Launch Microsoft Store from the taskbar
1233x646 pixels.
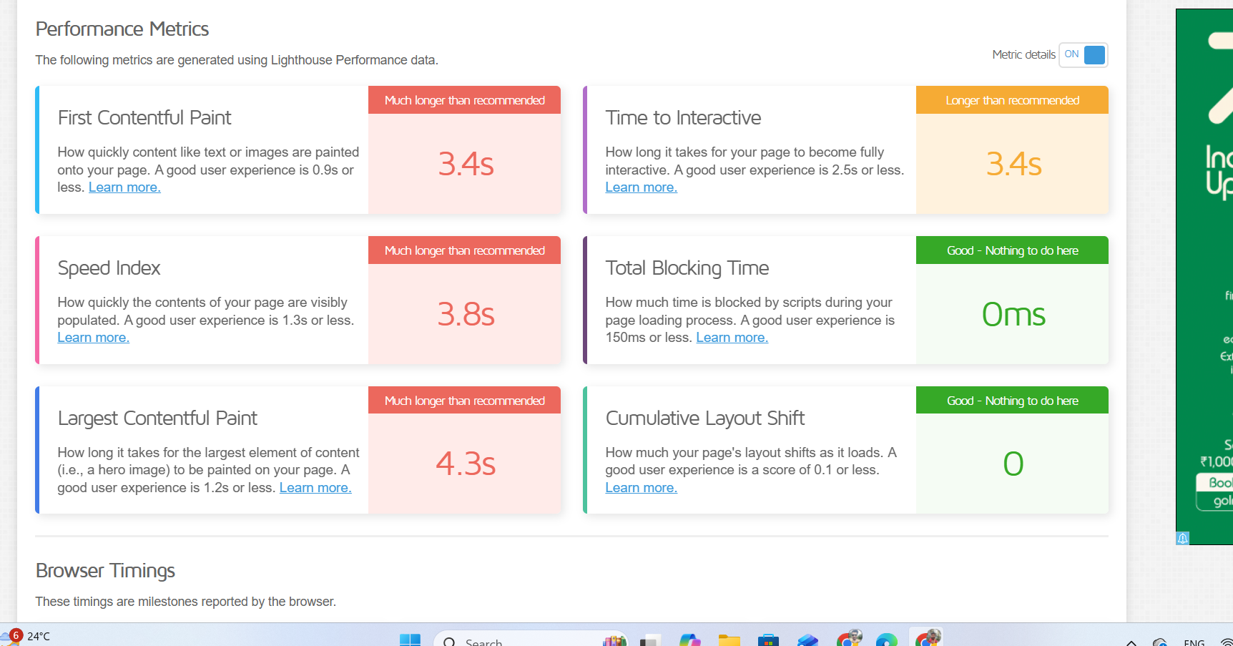[768, 640]
